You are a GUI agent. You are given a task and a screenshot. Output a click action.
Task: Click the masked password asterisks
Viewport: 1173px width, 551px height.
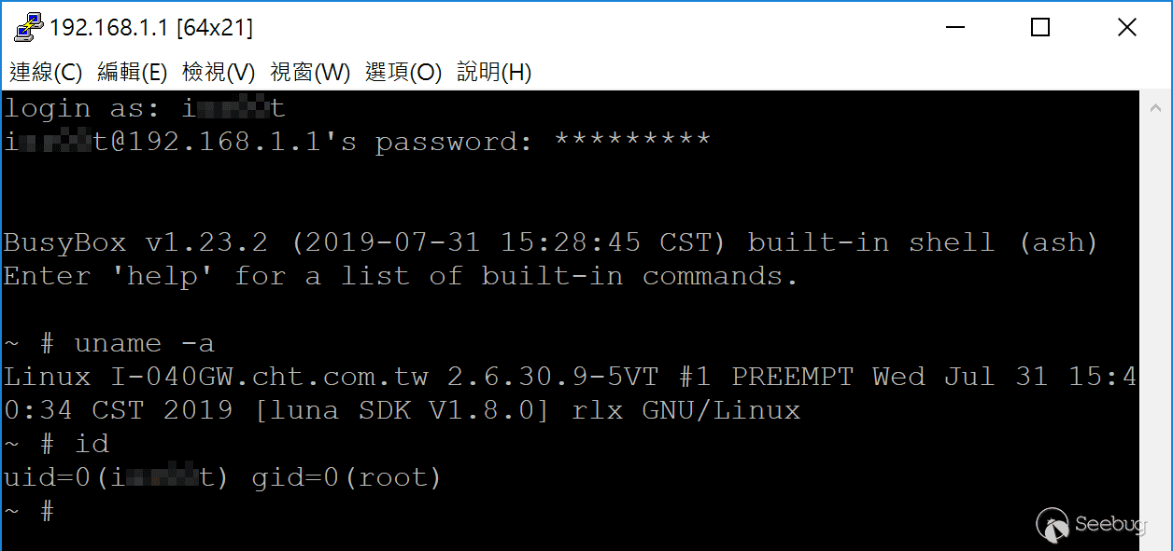click(632, 141)
